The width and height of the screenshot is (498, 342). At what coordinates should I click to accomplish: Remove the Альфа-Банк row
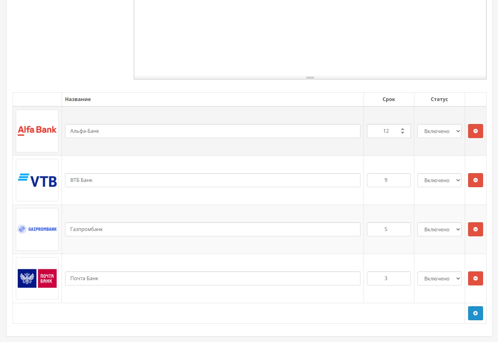click(475, 131)
